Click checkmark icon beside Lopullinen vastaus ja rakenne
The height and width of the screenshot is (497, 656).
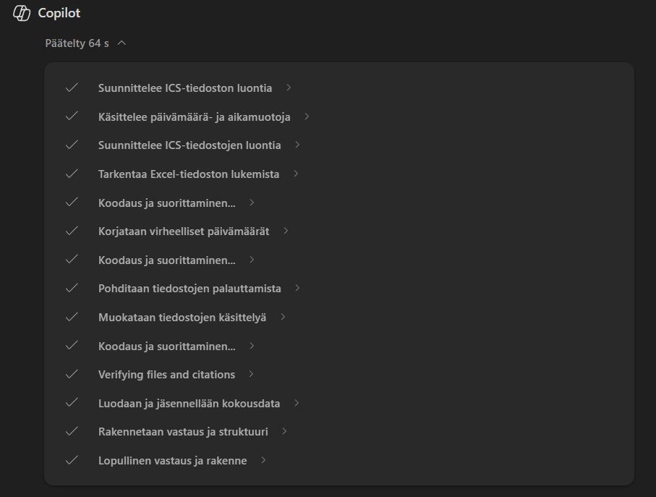tap(72, 460)
